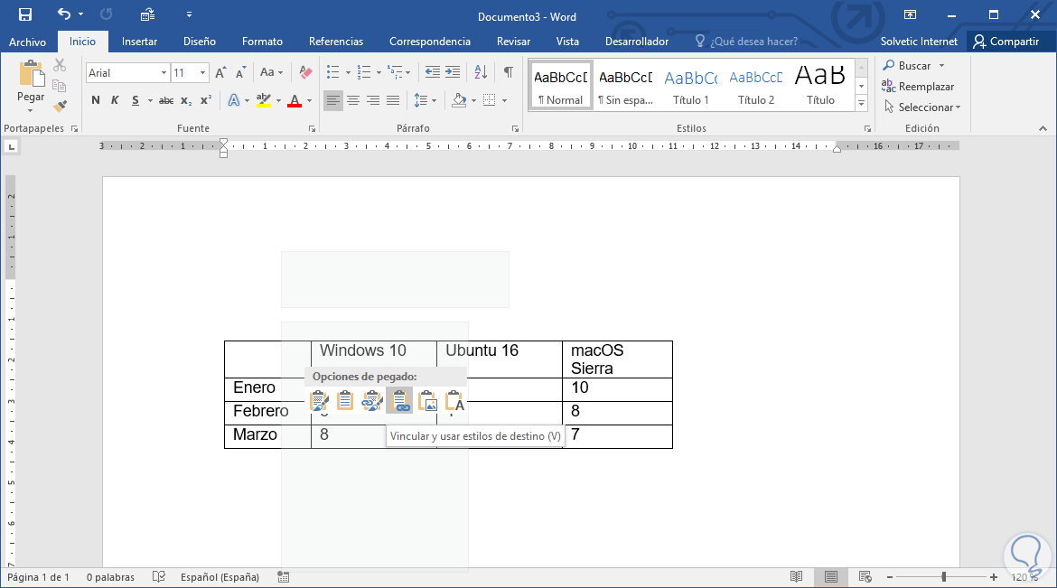
Task: Switch to the Revisar tab
Action: [514, 42]
